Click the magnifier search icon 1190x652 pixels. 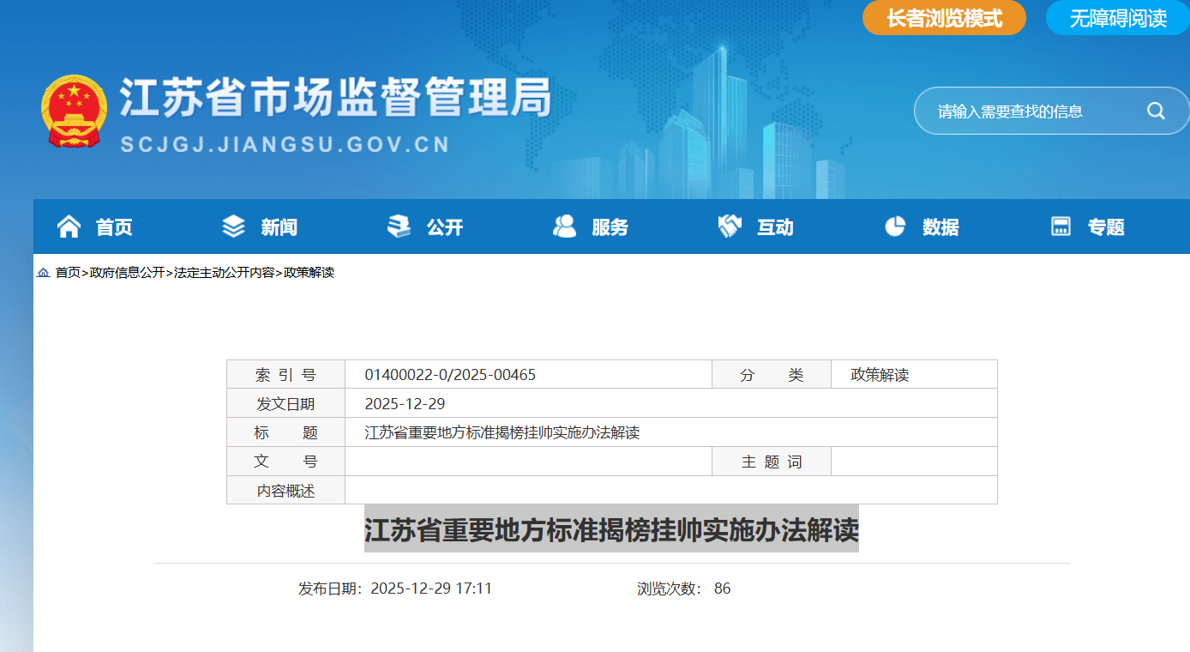pyautogui.click(x=1156, y=111)
